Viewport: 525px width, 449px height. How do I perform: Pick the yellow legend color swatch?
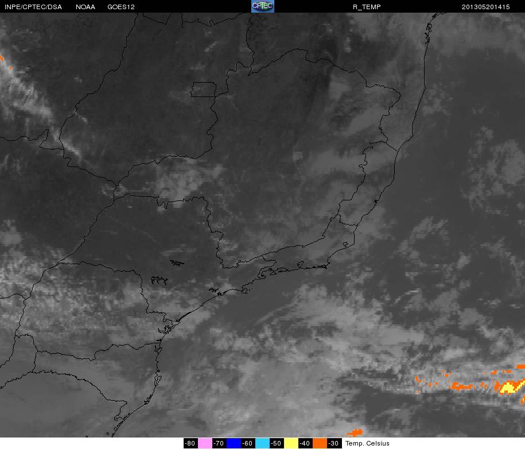click(291, 443)
